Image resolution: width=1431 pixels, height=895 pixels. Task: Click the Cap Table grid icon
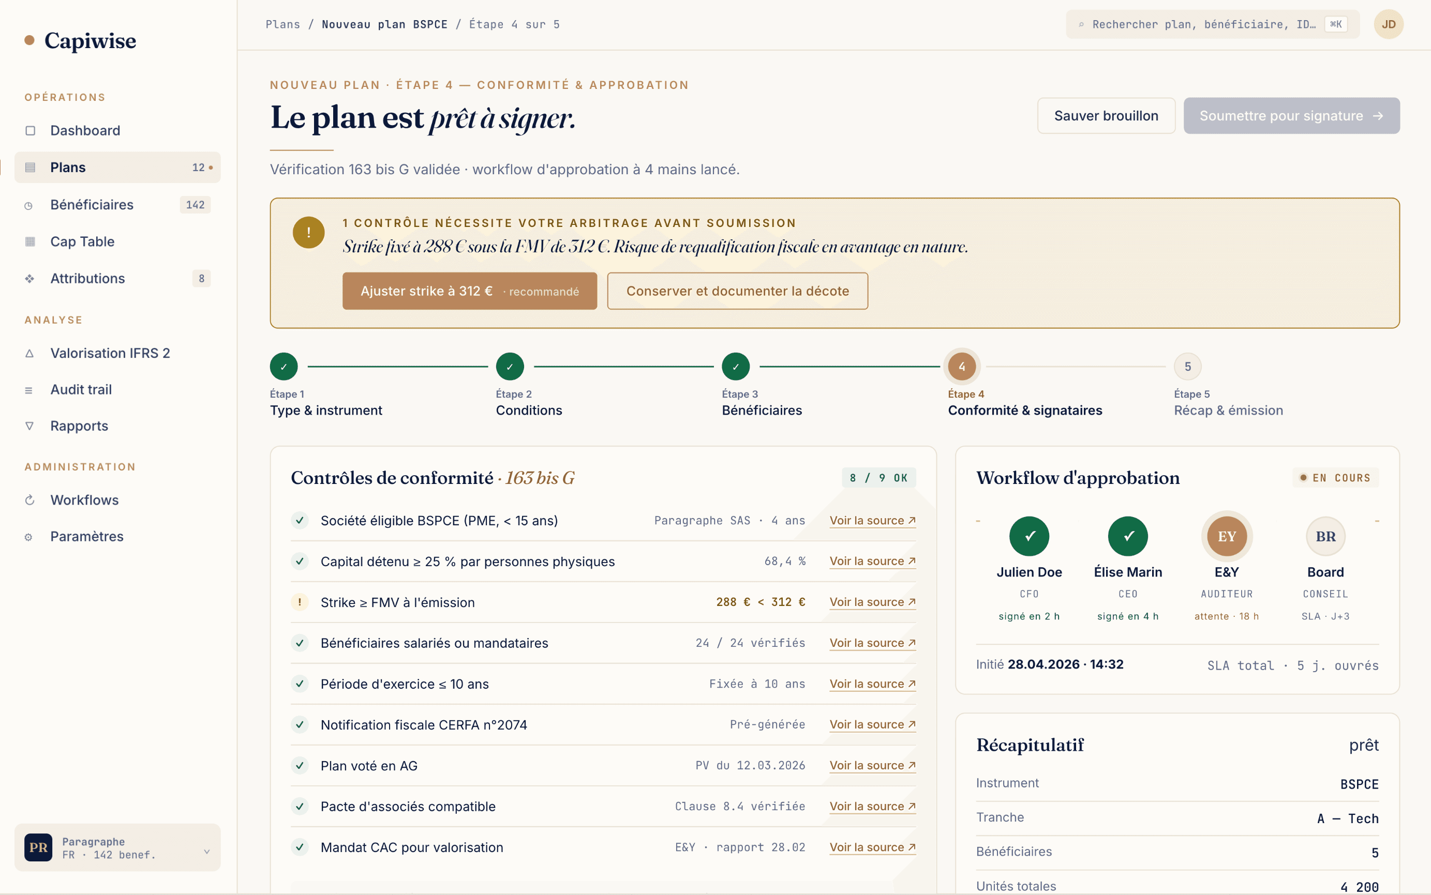coord(30,241)
